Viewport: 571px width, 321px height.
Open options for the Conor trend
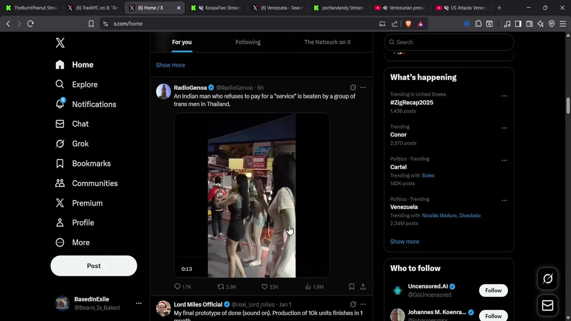coord(504,128)
